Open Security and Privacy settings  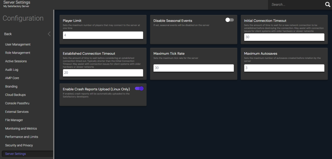click(19, 145)
